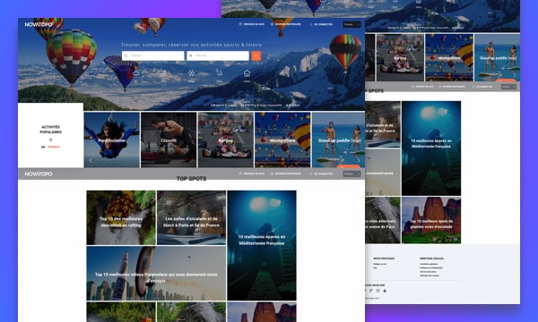538x322 pixels.
Task: Click the NOVATOPO logo in the blue hero header
Action: click(39, 24)
